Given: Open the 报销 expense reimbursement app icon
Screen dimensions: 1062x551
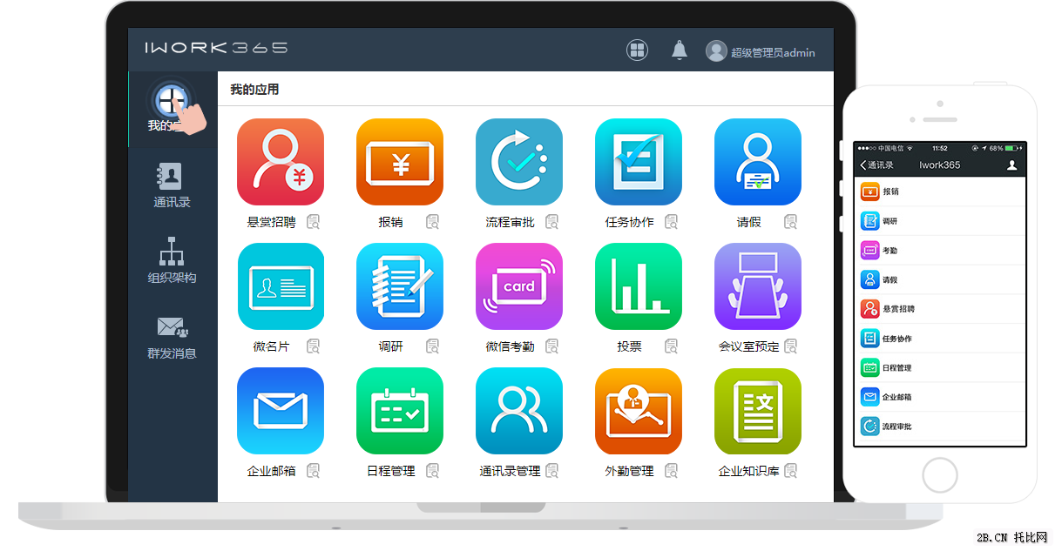Looking at the screenshot, I should point(400,162).
